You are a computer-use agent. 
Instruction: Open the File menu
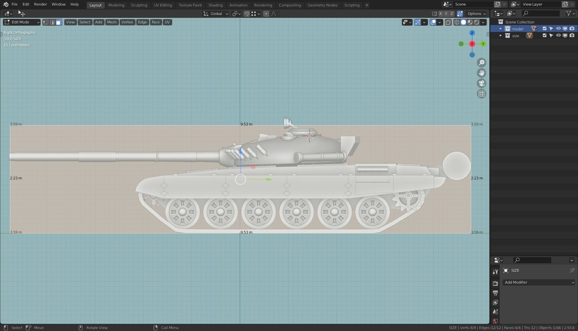coord(14,4)
